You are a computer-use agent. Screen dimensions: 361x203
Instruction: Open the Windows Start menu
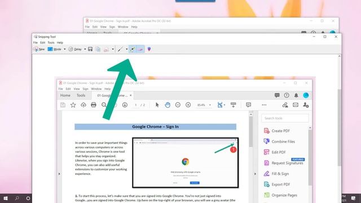[x=6, y=198]
